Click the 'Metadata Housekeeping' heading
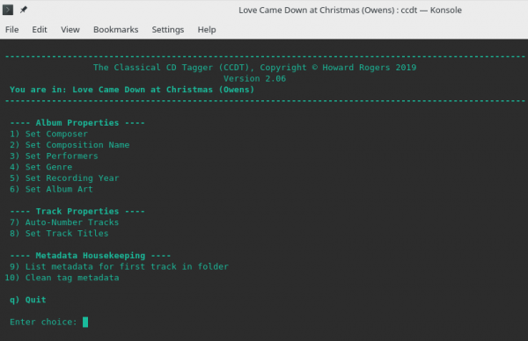Screen dimensions: 528x341 point(91,256)
